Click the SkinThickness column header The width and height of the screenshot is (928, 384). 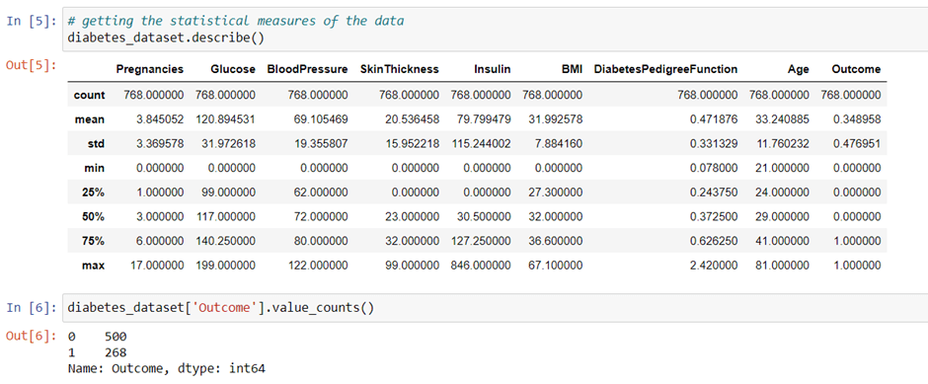point(400,69)
